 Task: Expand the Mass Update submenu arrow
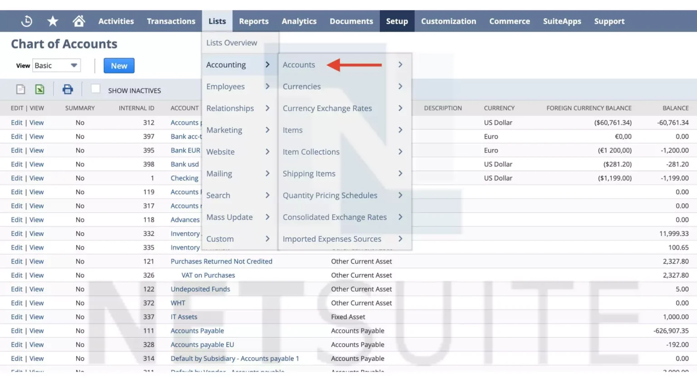point(267,217)
